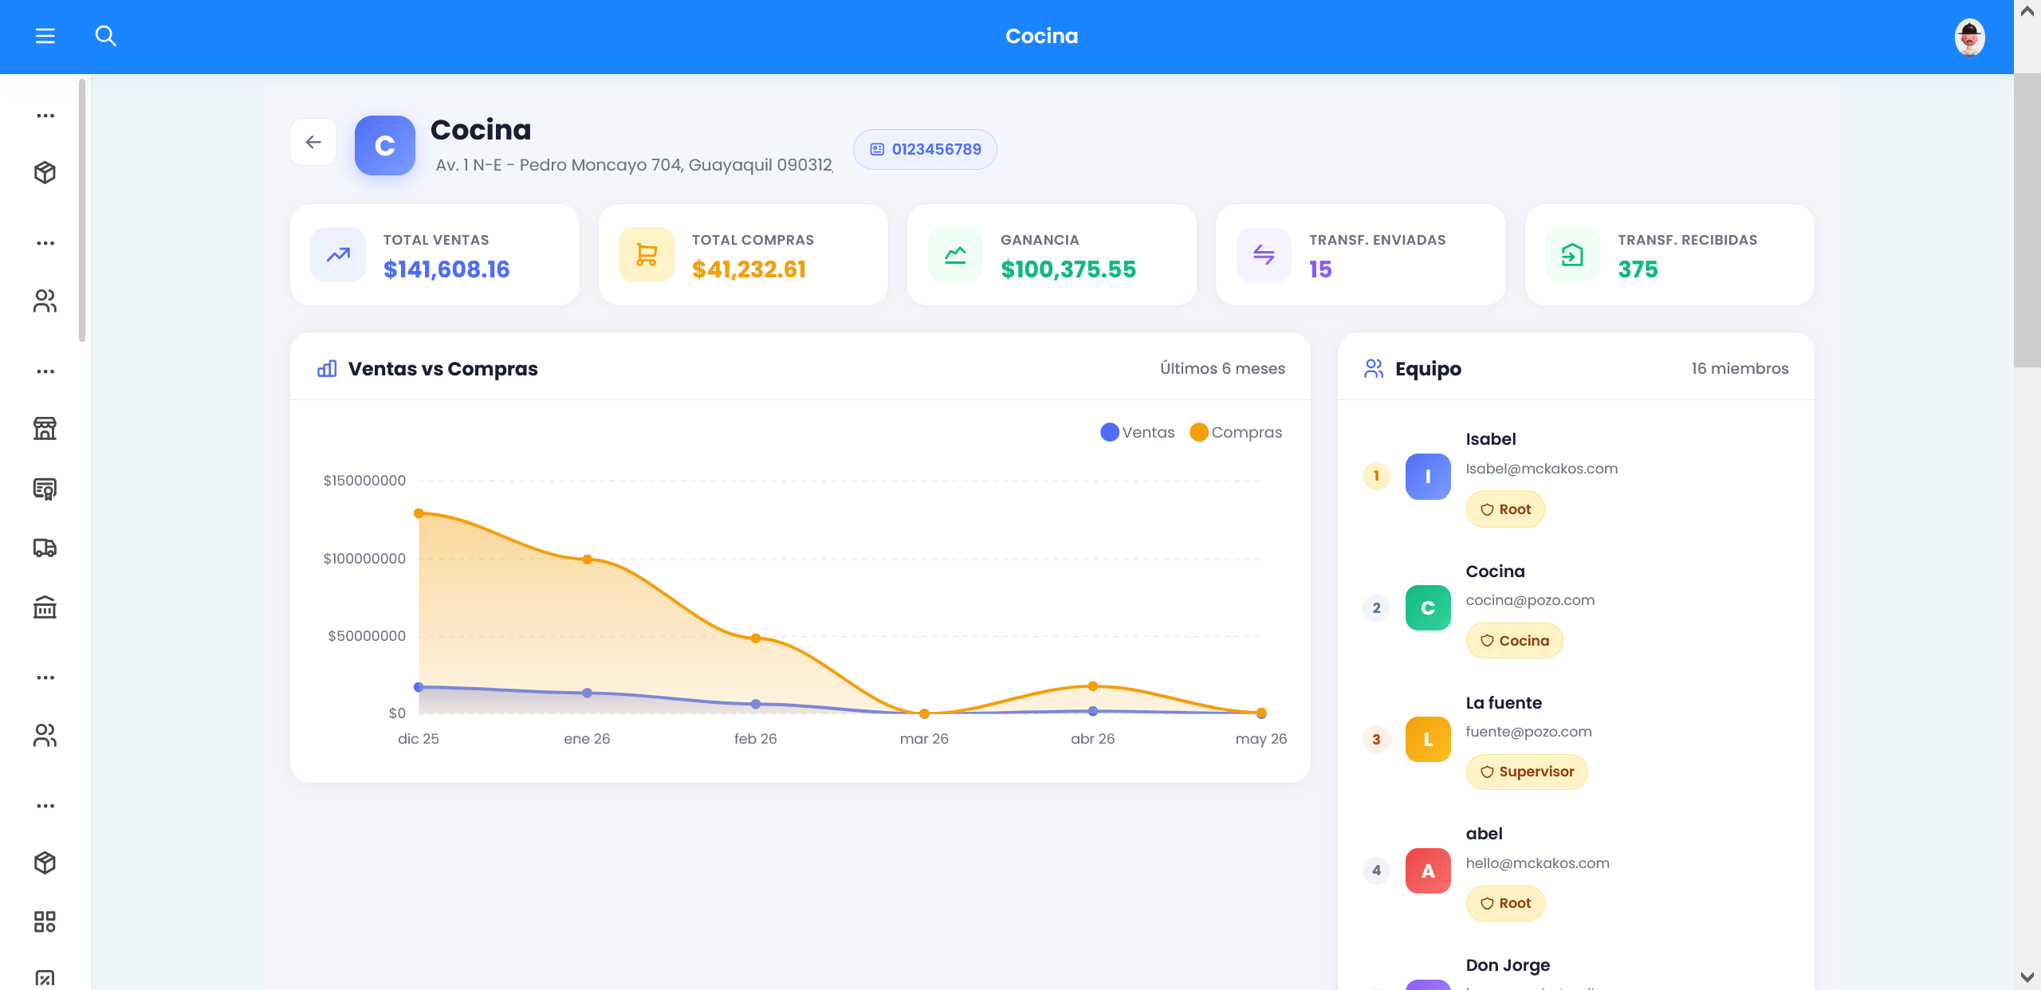Toggle the Ventas legend series

[x=1138, y=432]
